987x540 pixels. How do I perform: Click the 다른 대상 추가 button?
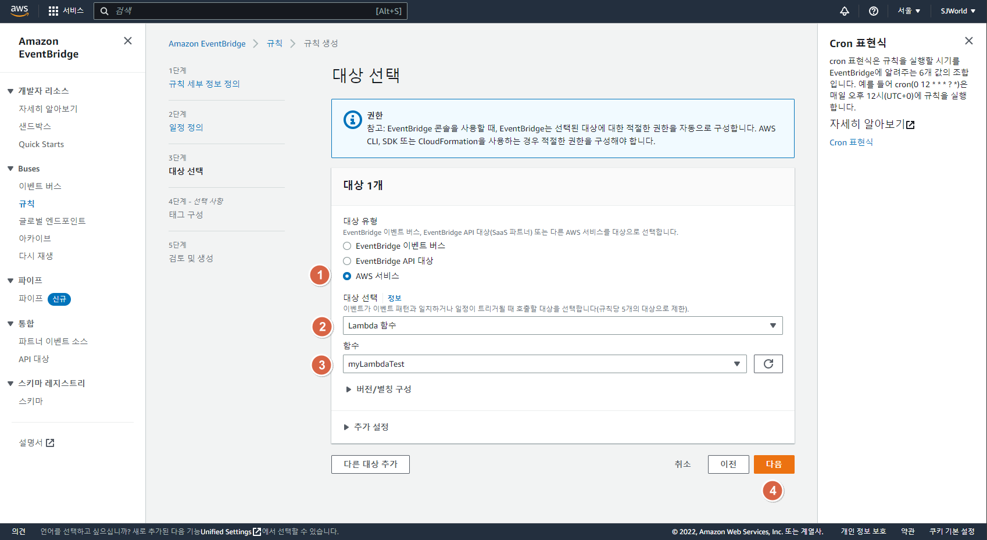point(370,464)
